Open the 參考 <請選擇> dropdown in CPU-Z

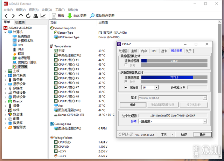205,121
